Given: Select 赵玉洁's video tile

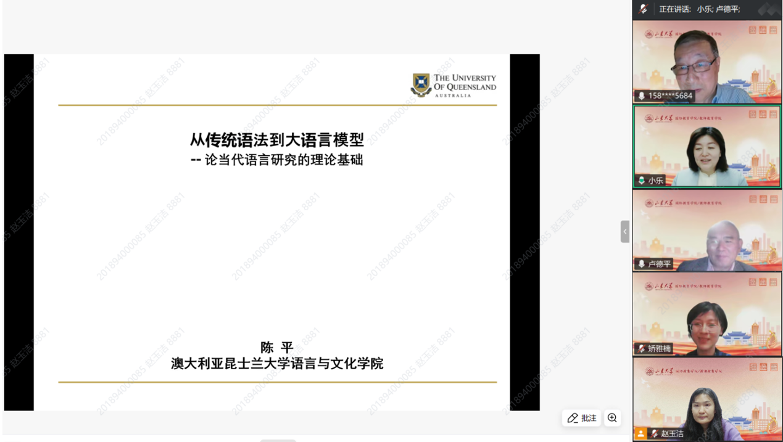Looking at the screenshot, I should [706, 398].
